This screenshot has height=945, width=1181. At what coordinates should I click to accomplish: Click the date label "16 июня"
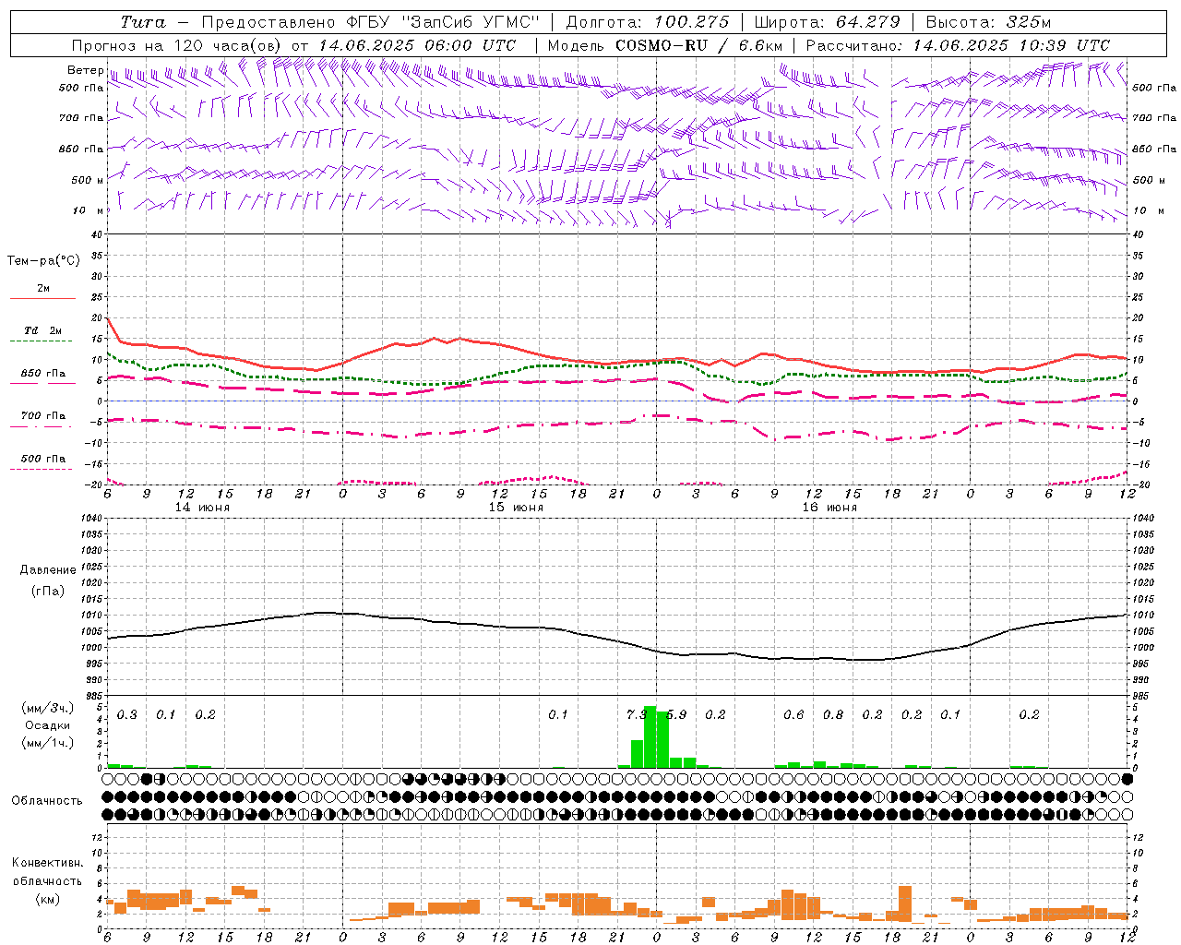[829, 508]
